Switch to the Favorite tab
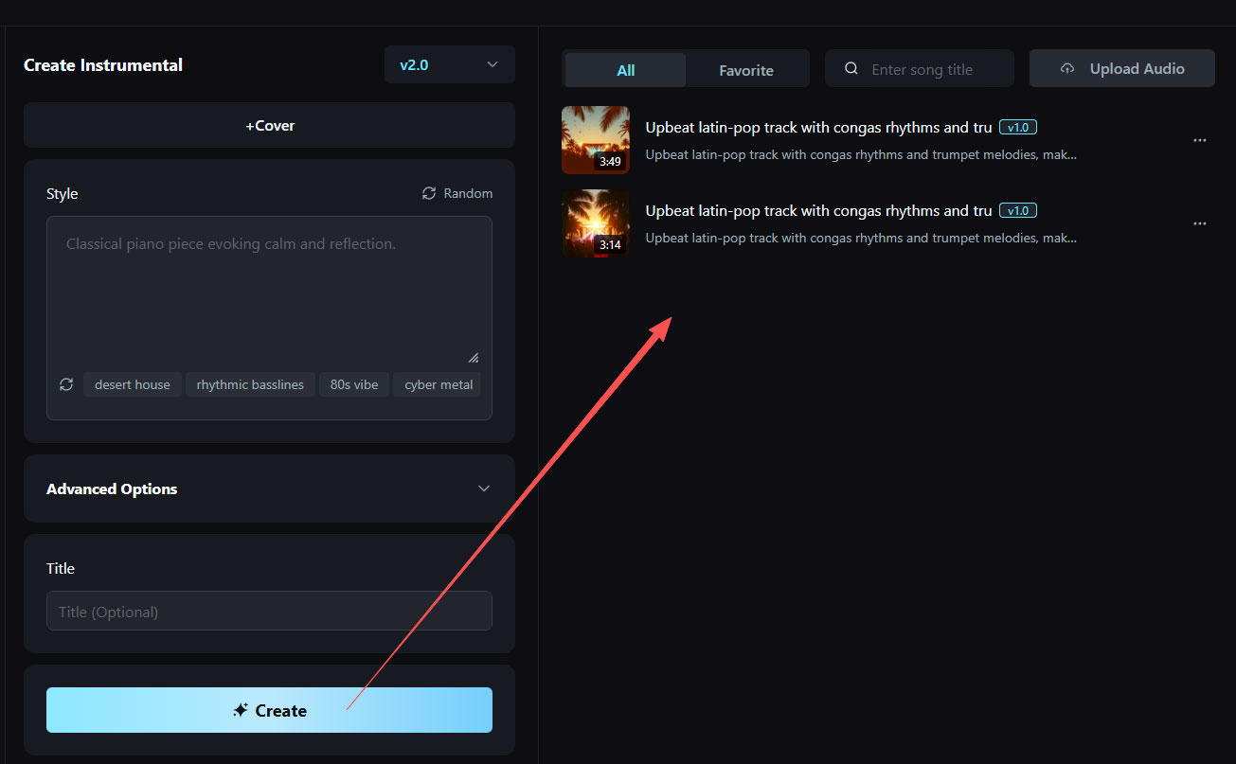Viewport: 1236px width, 764px height. click(x=745, y=70)
